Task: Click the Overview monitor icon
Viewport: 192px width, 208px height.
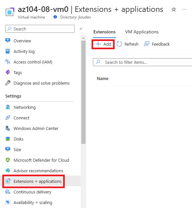Action: point(8,40)
